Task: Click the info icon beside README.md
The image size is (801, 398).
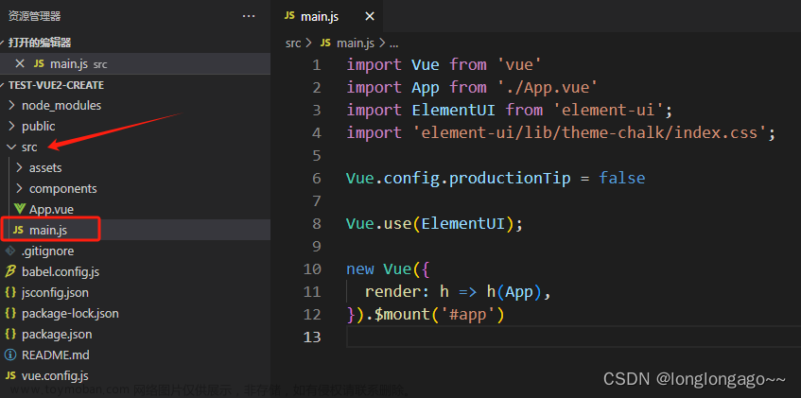Action: (10, 355)
